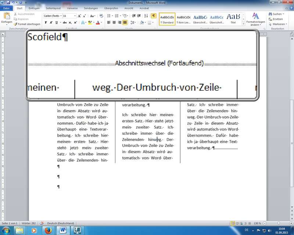The image size is (294, 235).
Task: Click the spell check icon in status bar
Action: 42,223
